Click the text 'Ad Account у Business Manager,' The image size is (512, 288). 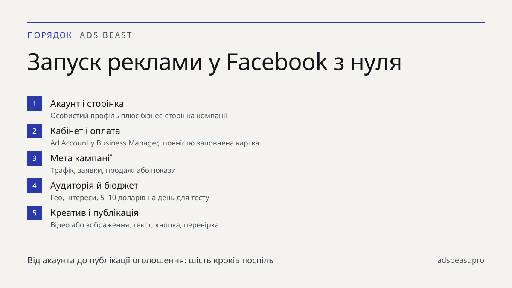point(105,143)
